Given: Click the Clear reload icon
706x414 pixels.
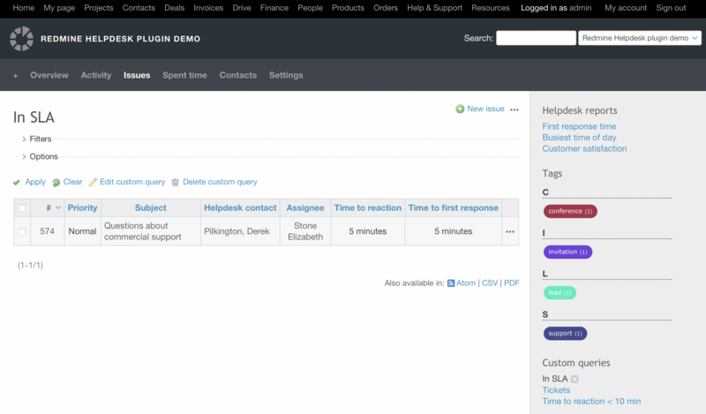Looking at the screenshot, I should click(x=56, y=183).
